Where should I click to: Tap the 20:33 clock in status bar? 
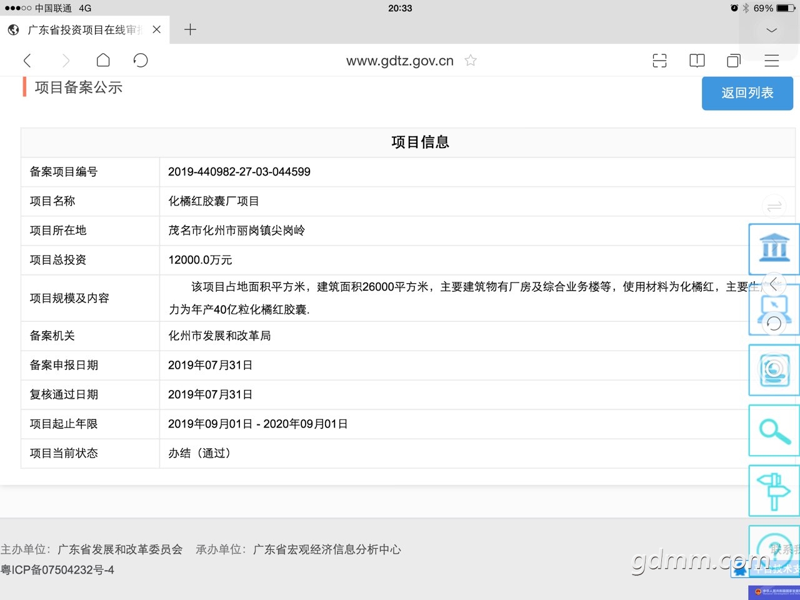coord(400,8)
